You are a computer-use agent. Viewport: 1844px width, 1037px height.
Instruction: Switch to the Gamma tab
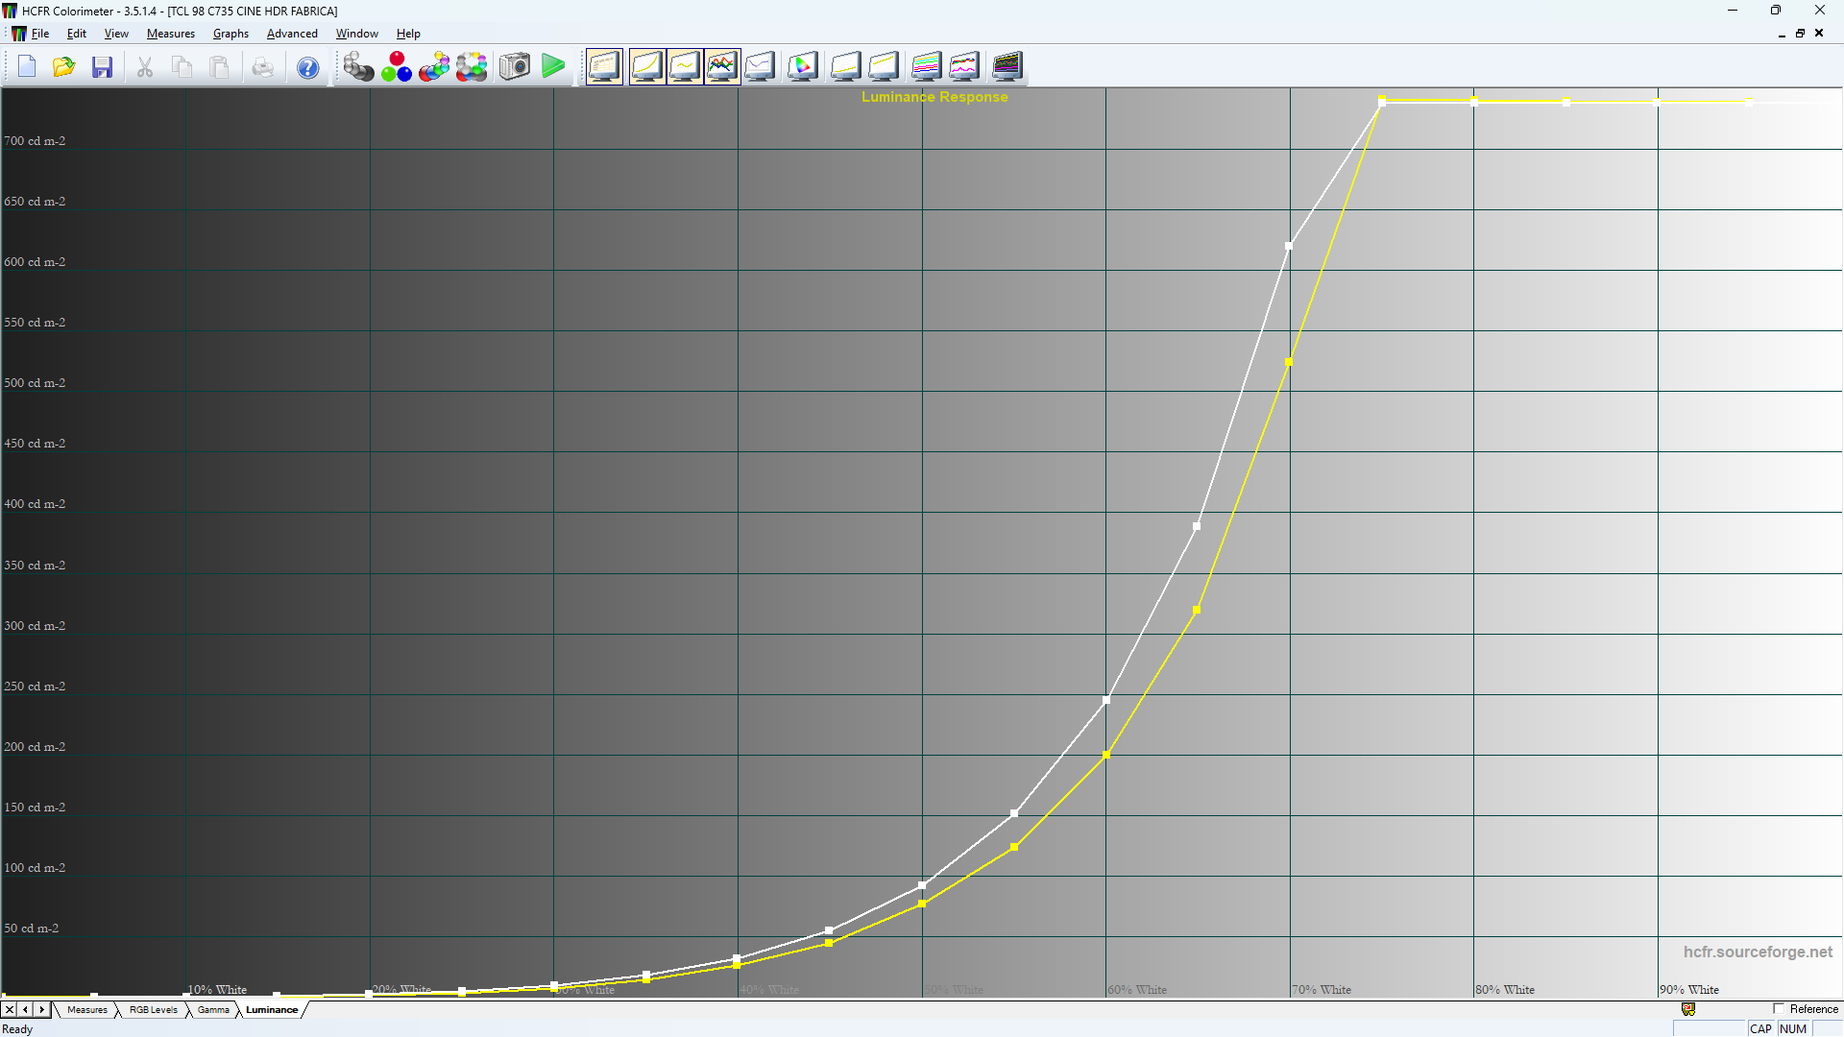(213, 1010)
